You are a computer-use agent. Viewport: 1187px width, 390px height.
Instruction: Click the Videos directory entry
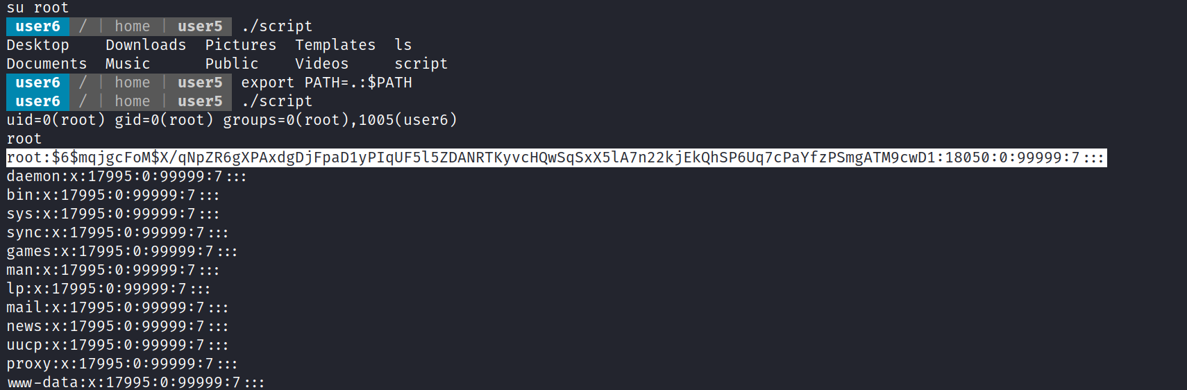click(321, 64)
